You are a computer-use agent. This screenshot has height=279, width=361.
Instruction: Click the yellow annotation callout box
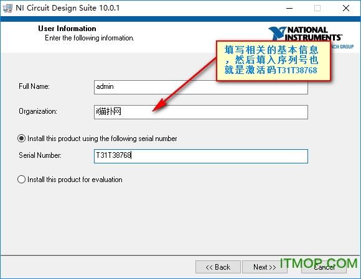click(x=273, y=61)
